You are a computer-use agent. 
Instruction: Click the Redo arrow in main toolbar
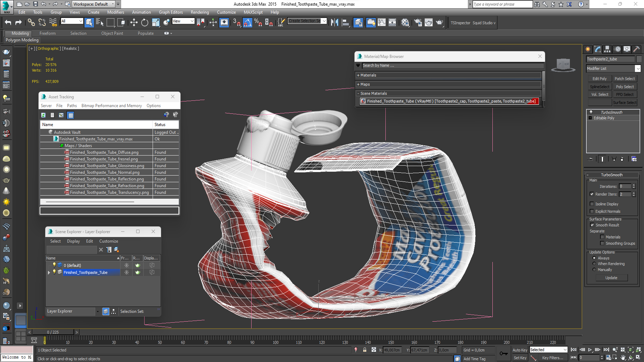18,22
